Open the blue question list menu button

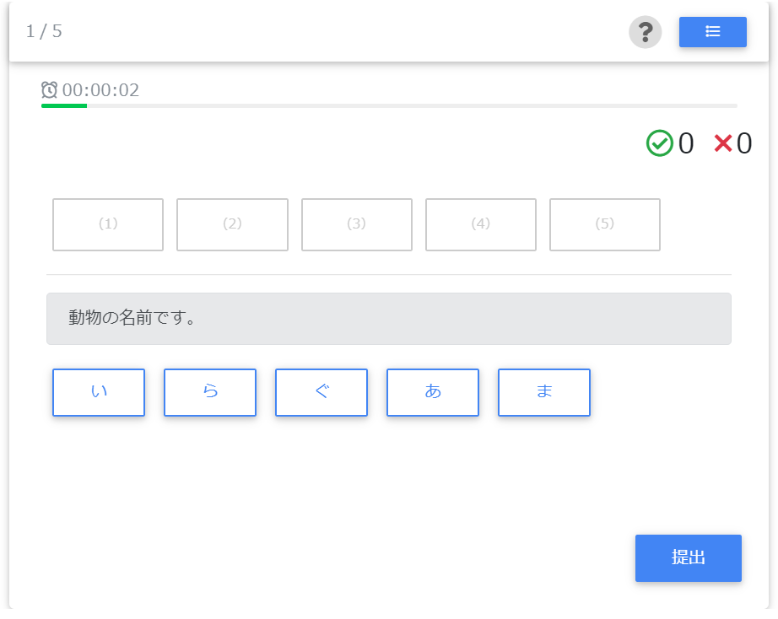[x=712, y=32]
